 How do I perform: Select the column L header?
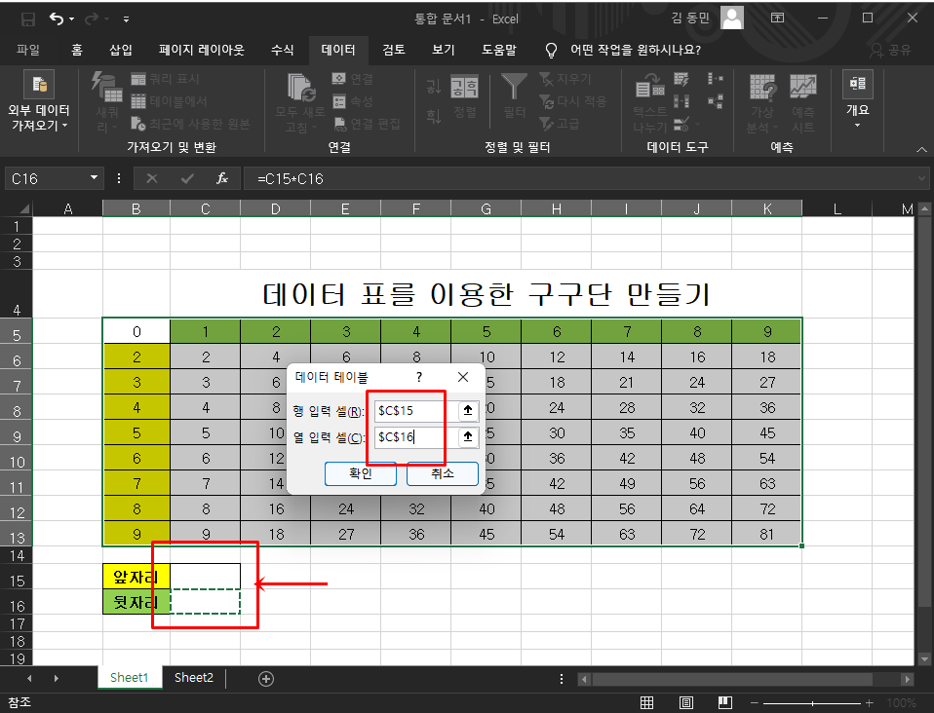(837, 208)
